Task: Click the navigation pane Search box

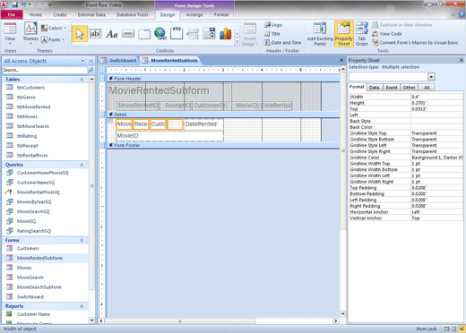Action: (45, 70)
